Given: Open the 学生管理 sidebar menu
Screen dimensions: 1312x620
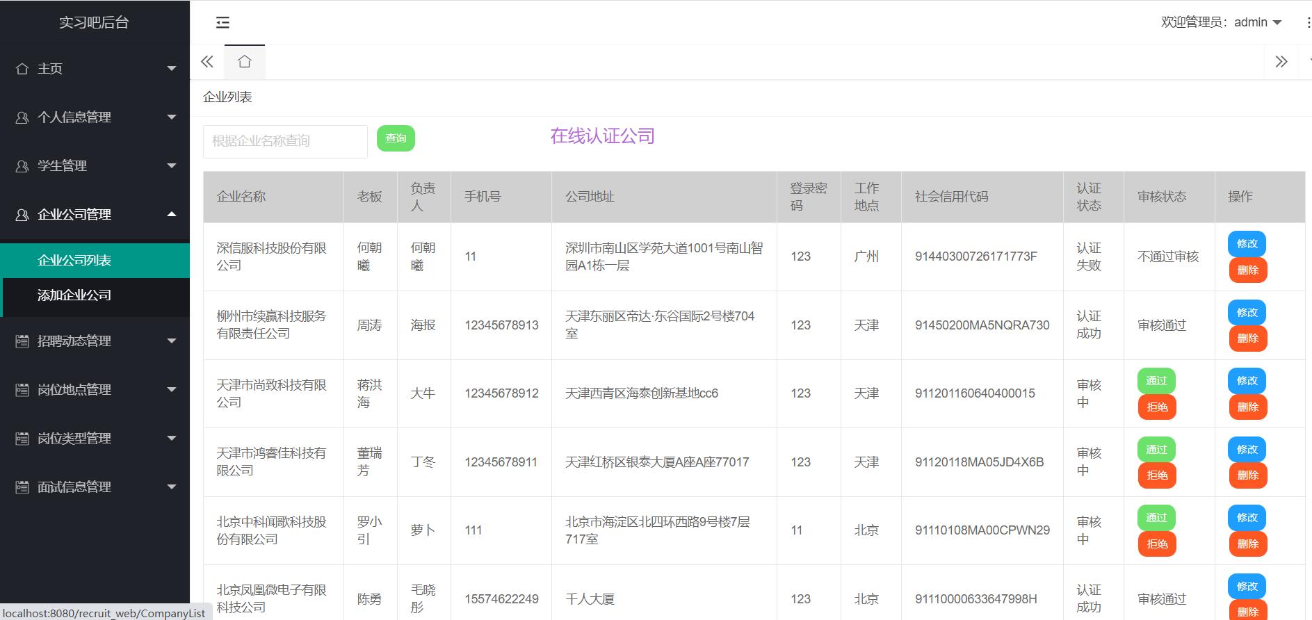Looking at the screenshot, I should 95,165.
